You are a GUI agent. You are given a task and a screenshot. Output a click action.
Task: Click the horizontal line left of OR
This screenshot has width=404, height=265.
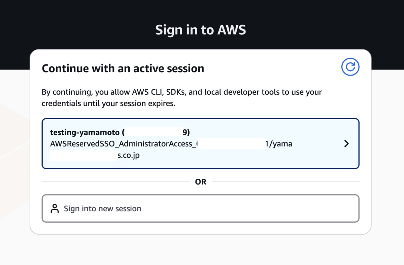coord(115,182)
